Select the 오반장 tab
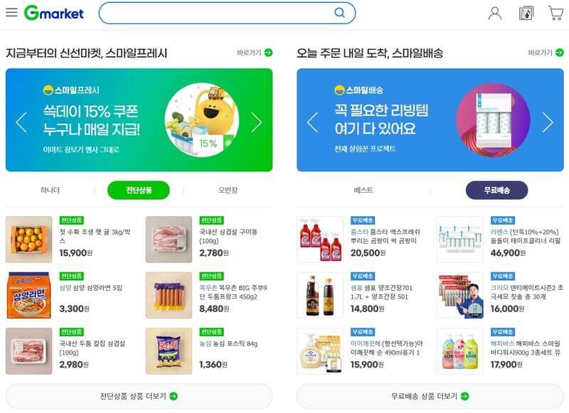The height and width of the screenshot is (413, 569). [228, 190]
